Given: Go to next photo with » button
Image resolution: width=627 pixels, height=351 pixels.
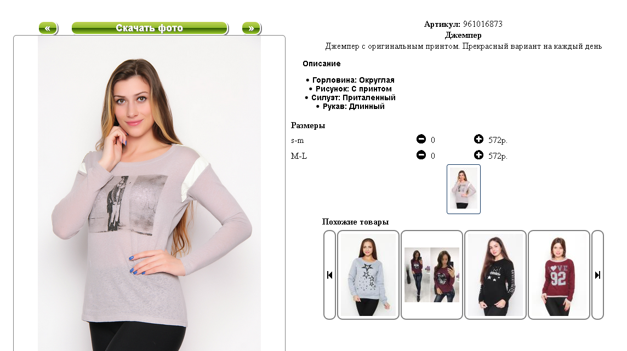Looking at the screenshot, I should (x=251, y=28).
